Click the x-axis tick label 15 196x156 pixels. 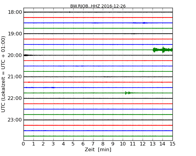point(172,144)
